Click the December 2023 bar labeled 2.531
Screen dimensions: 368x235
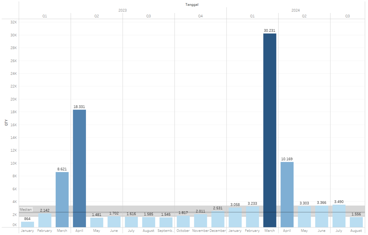click(x=218, y=219)
